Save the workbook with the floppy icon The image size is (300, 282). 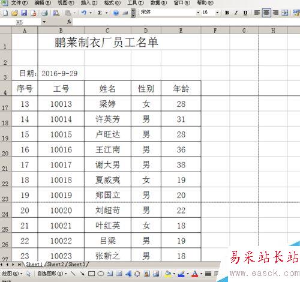24,13
